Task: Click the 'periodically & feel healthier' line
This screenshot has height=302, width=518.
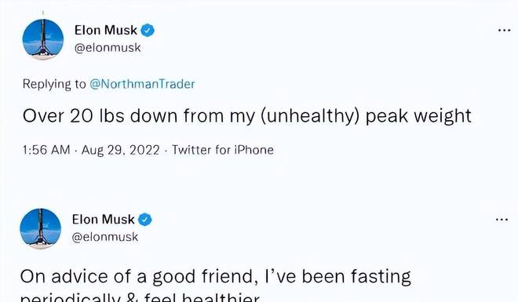Action: pos(140,297)
